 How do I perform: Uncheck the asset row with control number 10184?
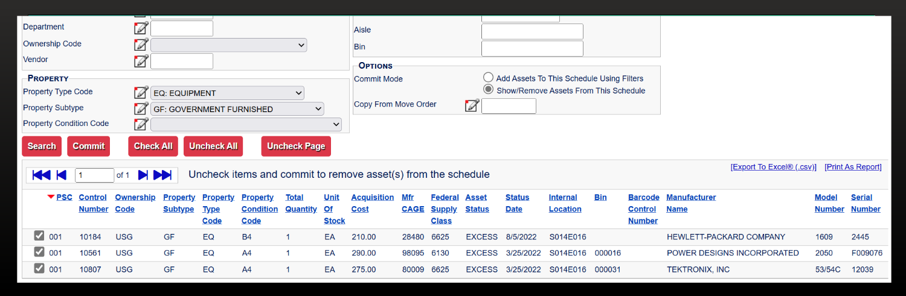(x=39, y=236)
